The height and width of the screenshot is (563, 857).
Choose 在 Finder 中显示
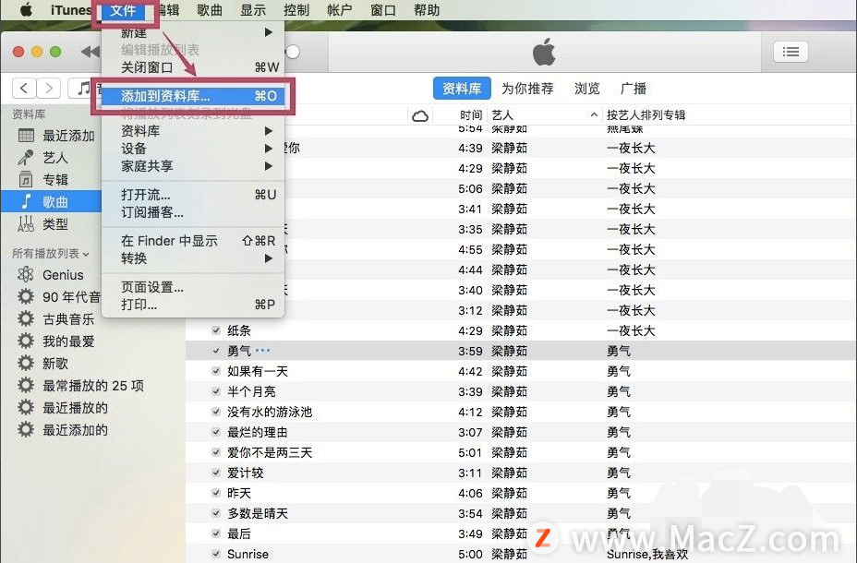193,241
